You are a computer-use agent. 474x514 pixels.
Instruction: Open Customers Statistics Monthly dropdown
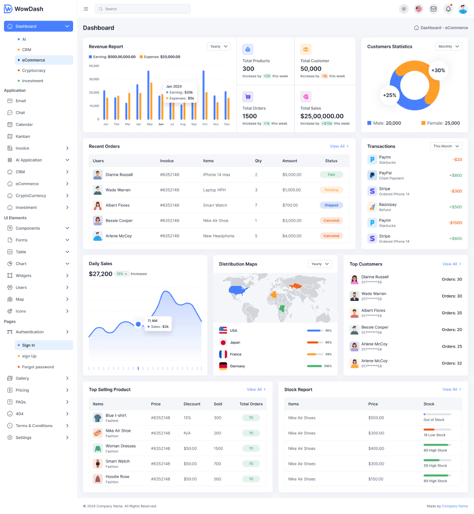click(x=449, y=46)
